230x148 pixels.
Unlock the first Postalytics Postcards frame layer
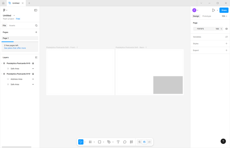(x=33, y=63)
